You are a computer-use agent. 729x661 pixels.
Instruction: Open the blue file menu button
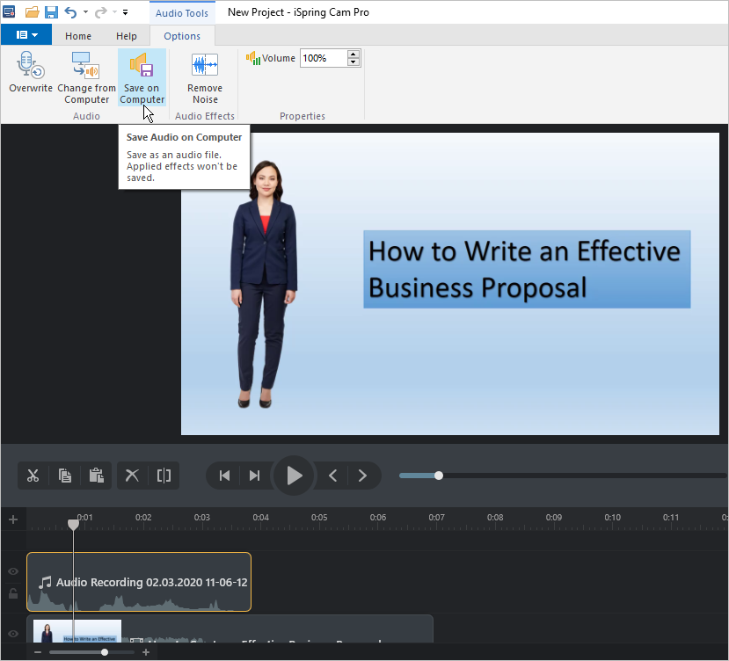pyautogui.click(x=26, y=35)
